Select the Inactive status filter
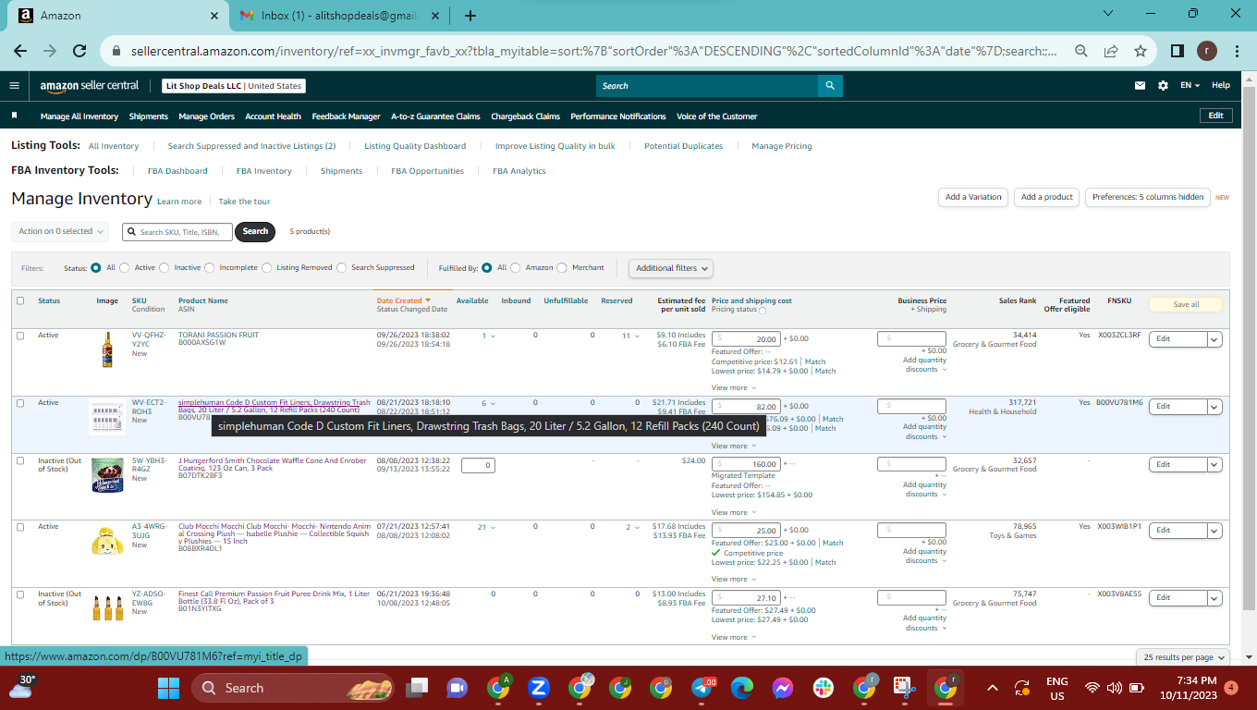Image resolution: width=1257 pixels, height=710 pixels. click(x=165, y=268)
